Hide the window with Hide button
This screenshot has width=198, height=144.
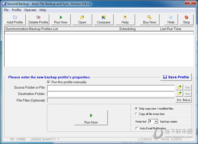click(171, 19)
